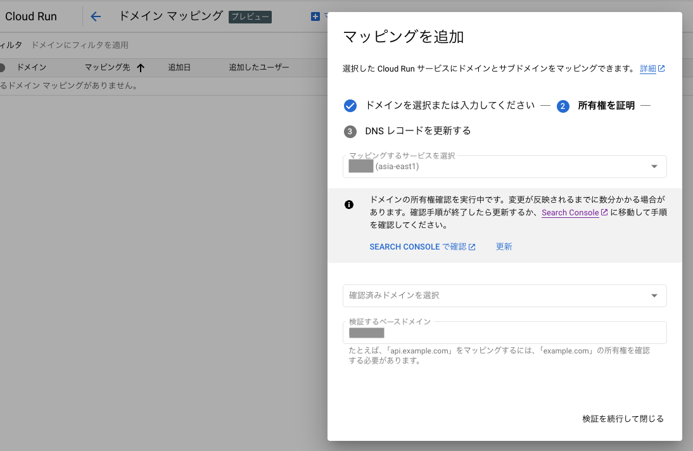Viewport: 693px width, 451px height.
Task: Click the plus icon in the top toolbar
Action: pos(315,16)
